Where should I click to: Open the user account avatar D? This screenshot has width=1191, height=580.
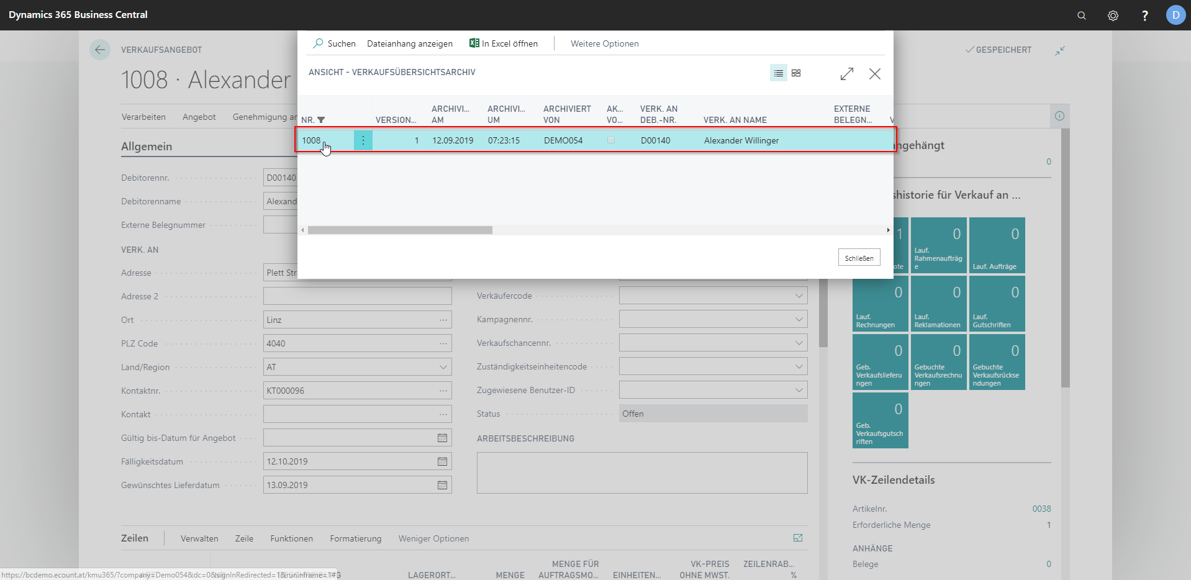[1175, 15]
